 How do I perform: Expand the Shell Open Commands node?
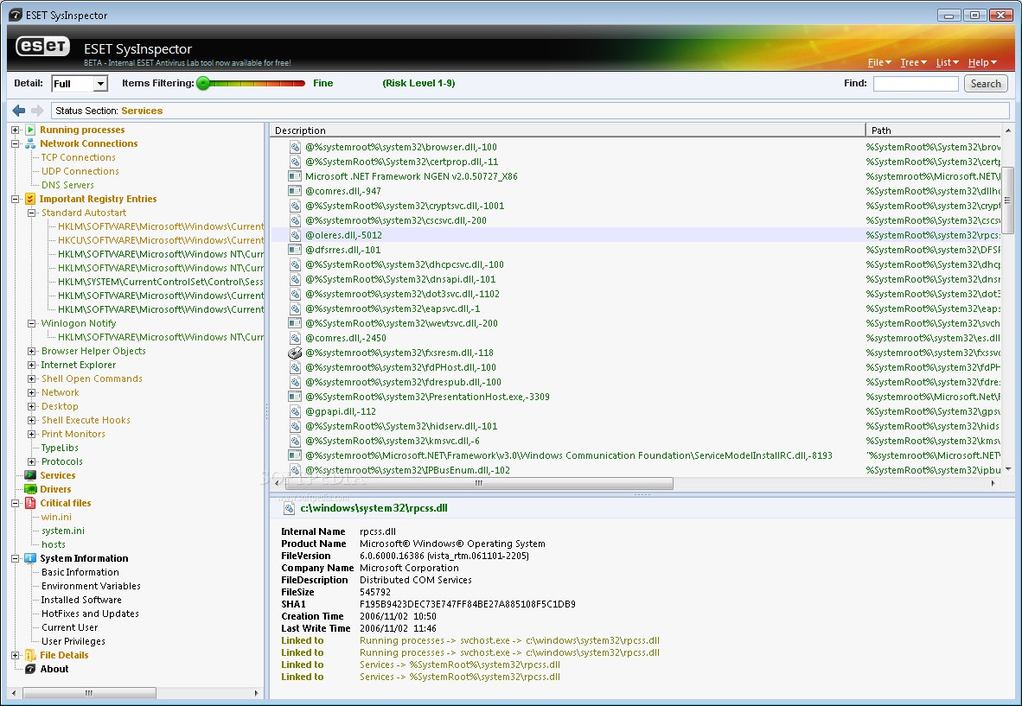click(31, 379)
